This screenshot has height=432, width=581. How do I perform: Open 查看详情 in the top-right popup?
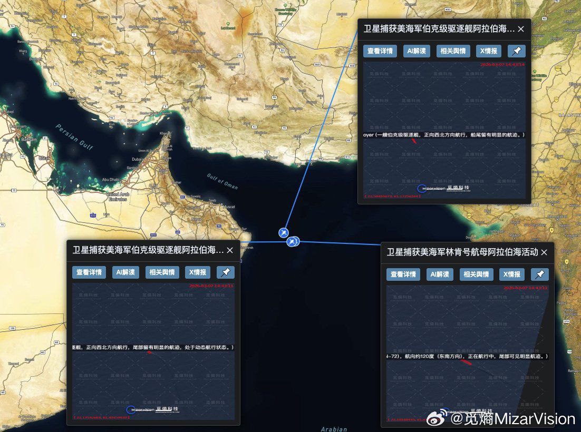[x=380, y=51]
